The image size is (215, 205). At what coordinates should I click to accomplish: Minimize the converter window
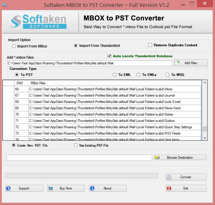click(x=183, y=5)
